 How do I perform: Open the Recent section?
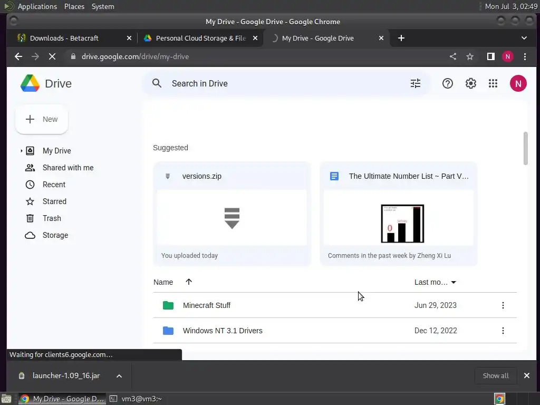(x=54, y=185)
